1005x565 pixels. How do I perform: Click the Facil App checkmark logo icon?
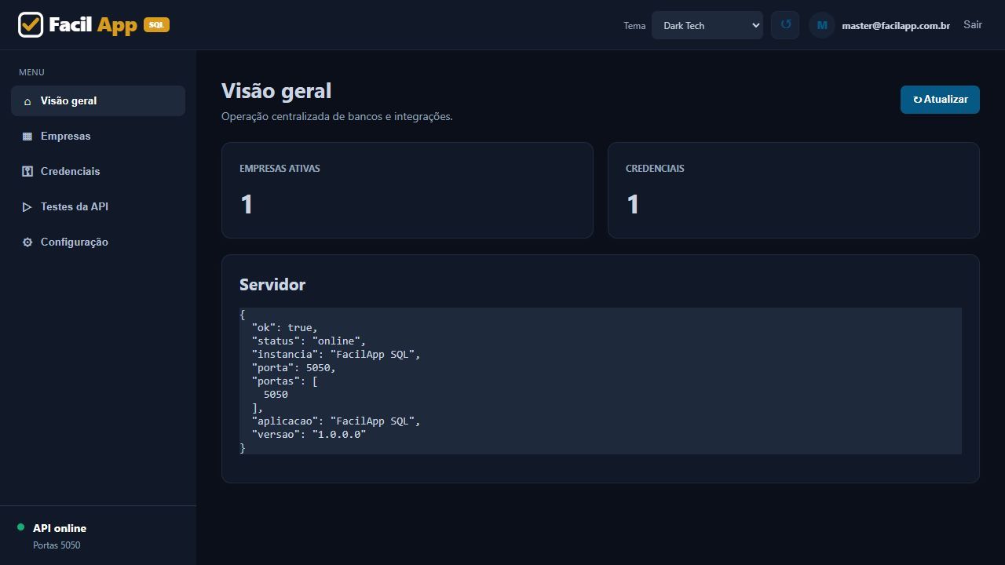[31, 25]
